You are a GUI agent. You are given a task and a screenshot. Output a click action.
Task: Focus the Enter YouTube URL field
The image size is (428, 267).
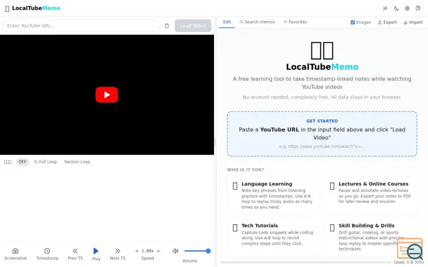81,26
